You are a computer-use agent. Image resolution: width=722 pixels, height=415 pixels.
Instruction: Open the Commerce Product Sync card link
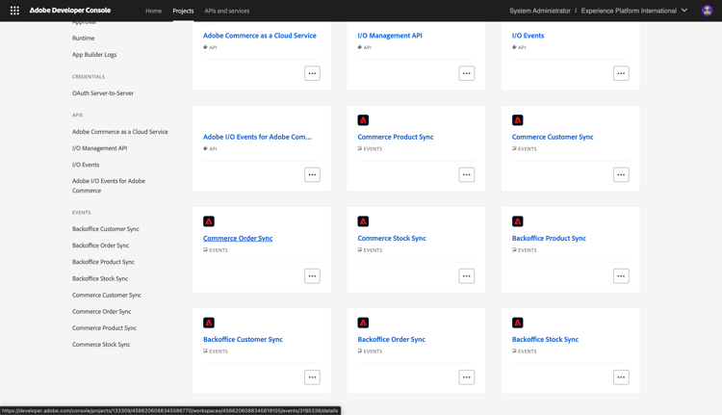396,137
